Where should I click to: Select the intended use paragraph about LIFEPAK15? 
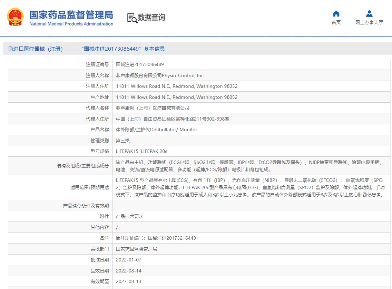point(250,187)
